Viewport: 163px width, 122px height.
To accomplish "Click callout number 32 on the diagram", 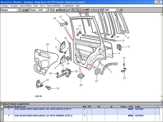I will point(48,80).
